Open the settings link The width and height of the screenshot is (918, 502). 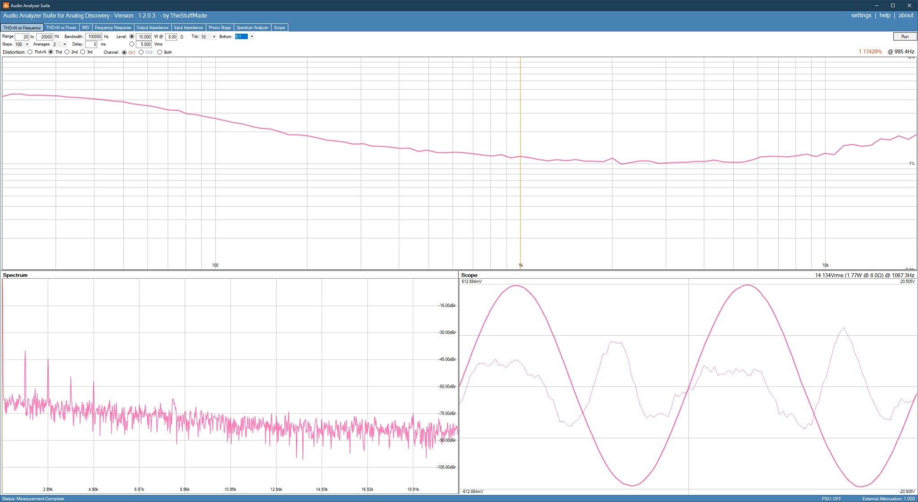[x=861, y=15]
